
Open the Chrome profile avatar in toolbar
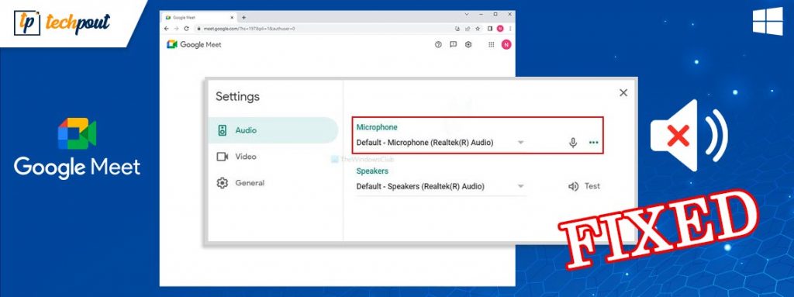[500, 29]
